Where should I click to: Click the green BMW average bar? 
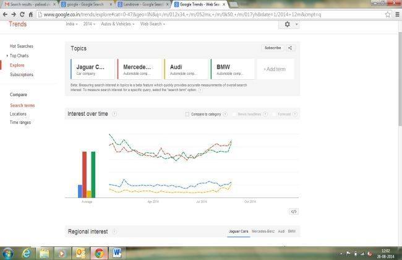(93, 175)
